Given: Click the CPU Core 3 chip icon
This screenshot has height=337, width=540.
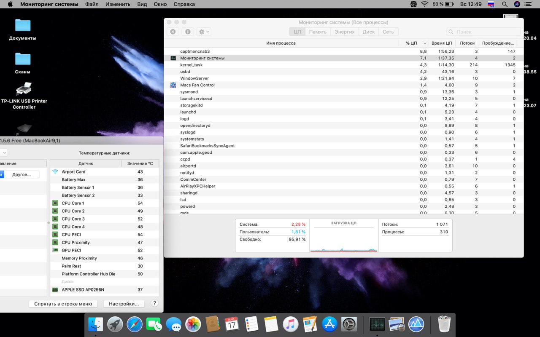Looking at the screenshot, I should pyautogui.click(x=55, y=219).
